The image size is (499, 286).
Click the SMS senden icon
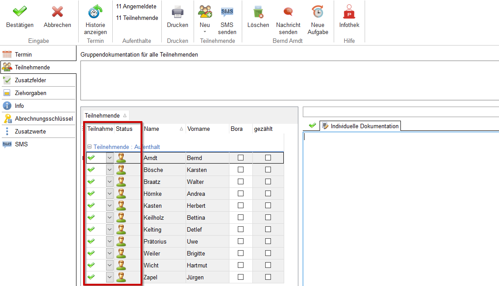click(227, 11)
